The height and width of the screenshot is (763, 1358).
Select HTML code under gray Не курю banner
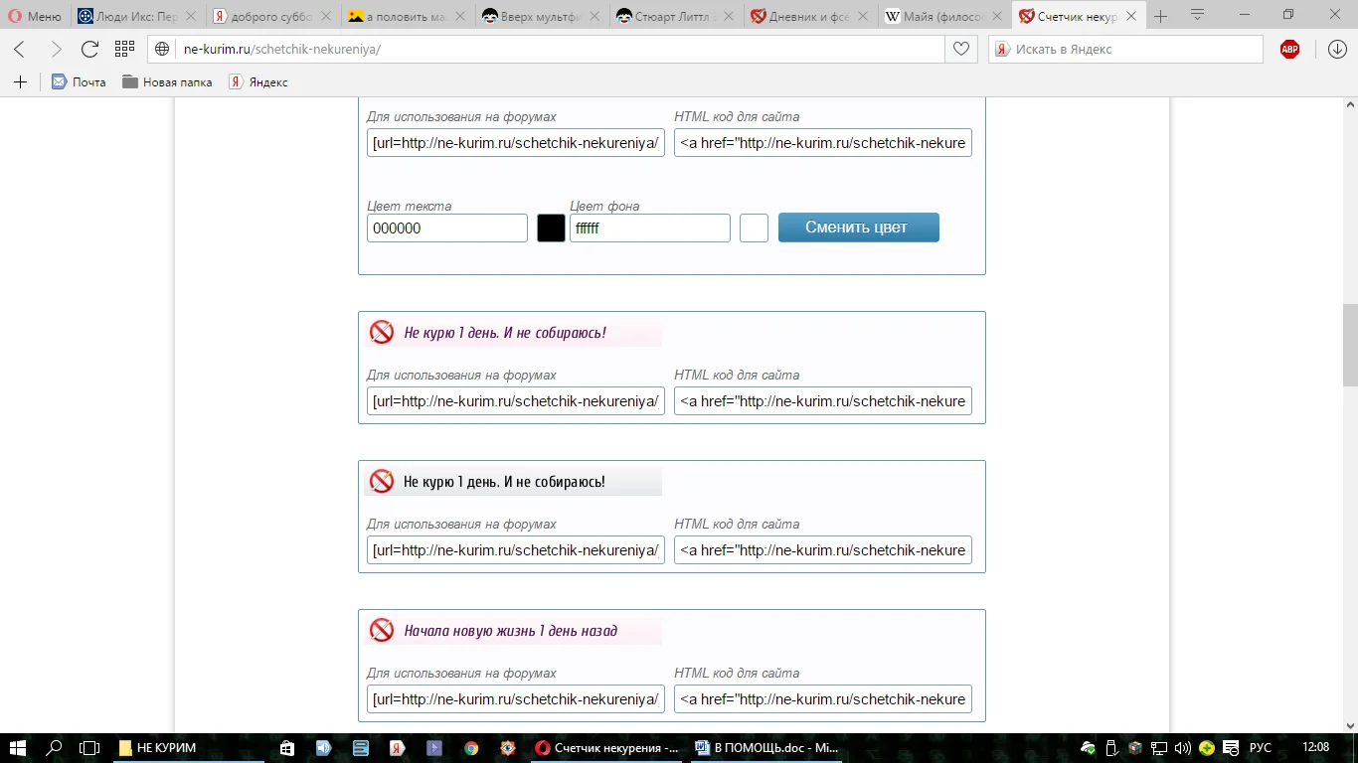pyautogui.click(x=823, y=549)
